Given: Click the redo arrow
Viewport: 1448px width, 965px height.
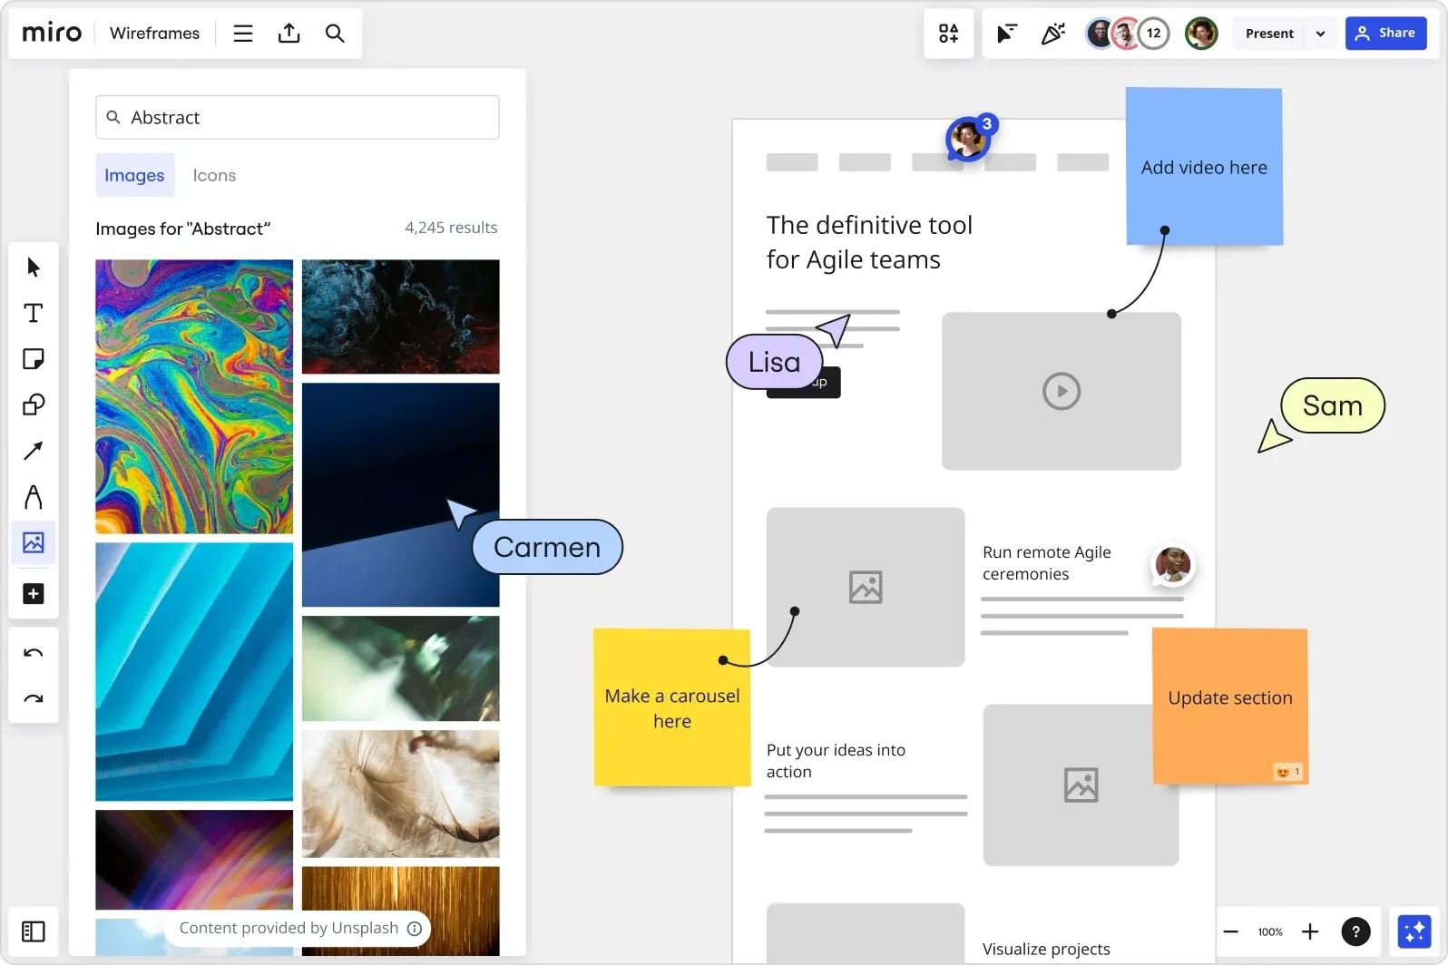Looking at the screenshot, I should [x=34, y=698].
